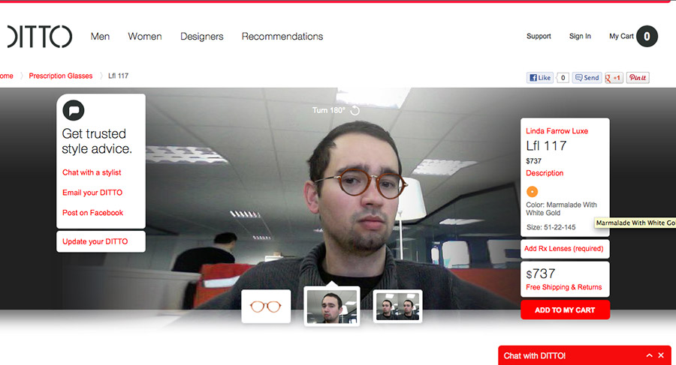This screenshot has width=676, height=365.
Task: Click the Chat with DITTO! title
Action: coord(535,356)
